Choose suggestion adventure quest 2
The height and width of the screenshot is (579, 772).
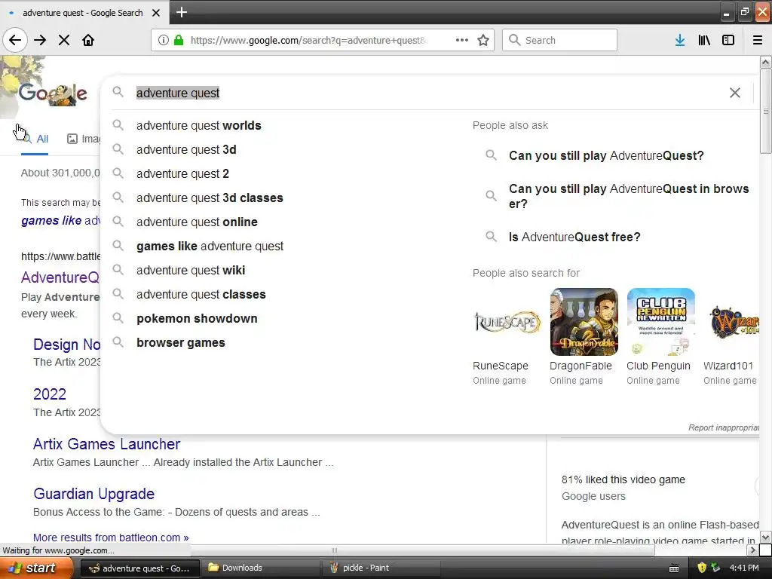[x=182, y=174]
